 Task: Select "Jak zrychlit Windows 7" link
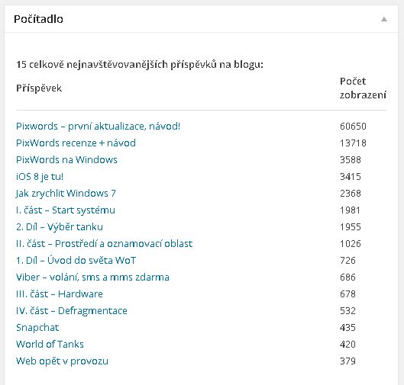click(x=66, y=194)
